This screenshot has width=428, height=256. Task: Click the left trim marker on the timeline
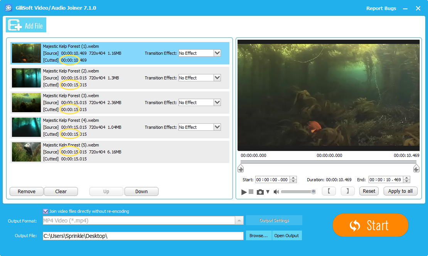pos(241,168)
